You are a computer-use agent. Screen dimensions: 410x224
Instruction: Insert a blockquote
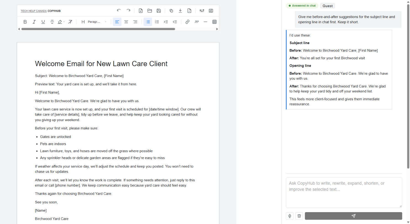[197, 22]
